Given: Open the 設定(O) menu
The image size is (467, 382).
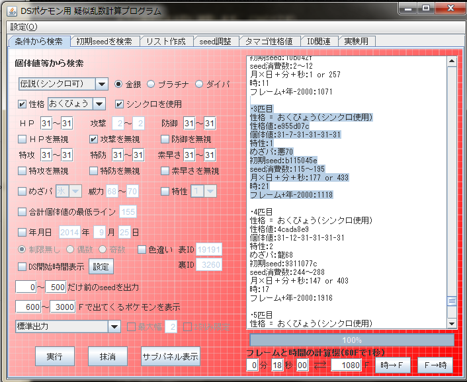Looking at the screenshot, I should [24, 27].
